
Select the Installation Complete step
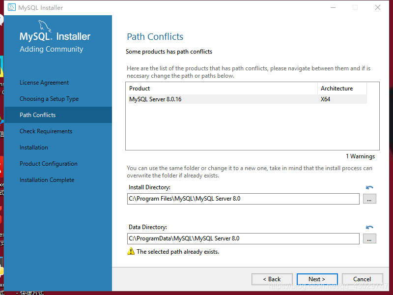click(x=47, y=180)
